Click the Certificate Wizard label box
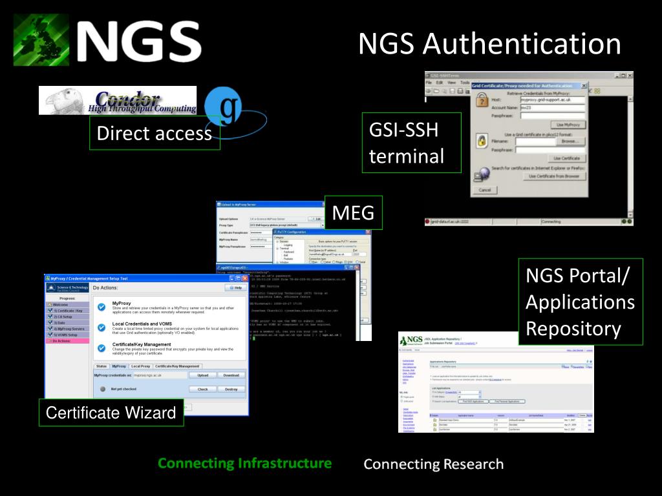This screenshot has height=496, width=662. 111,413
